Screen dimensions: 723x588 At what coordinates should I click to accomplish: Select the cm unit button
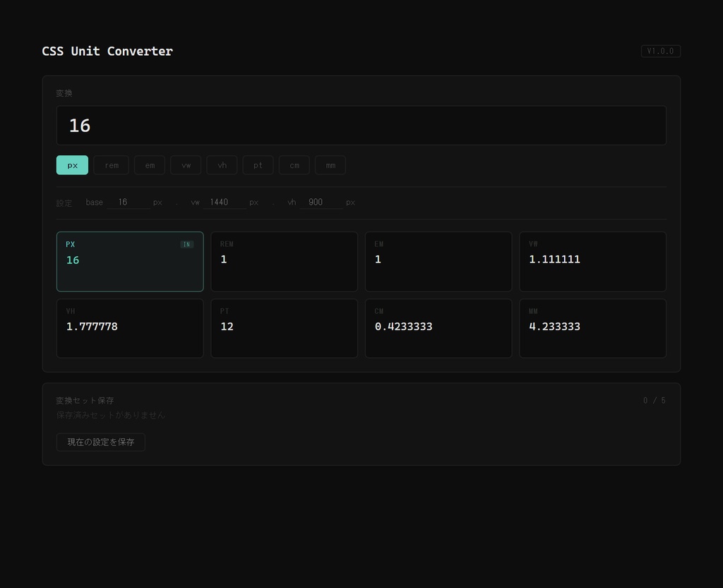[294, 165]
